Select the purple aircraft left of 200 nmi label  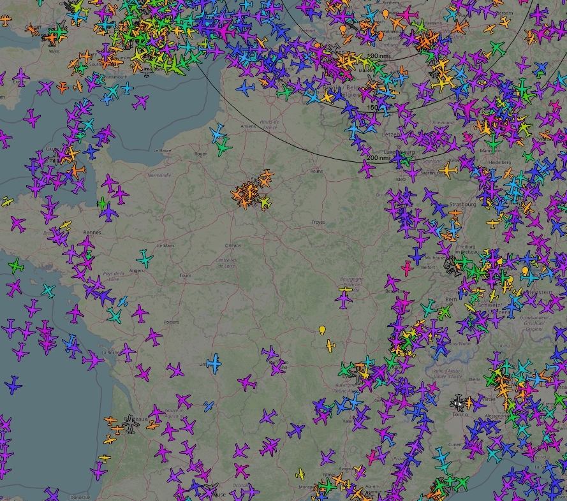(x=367, y=169)
